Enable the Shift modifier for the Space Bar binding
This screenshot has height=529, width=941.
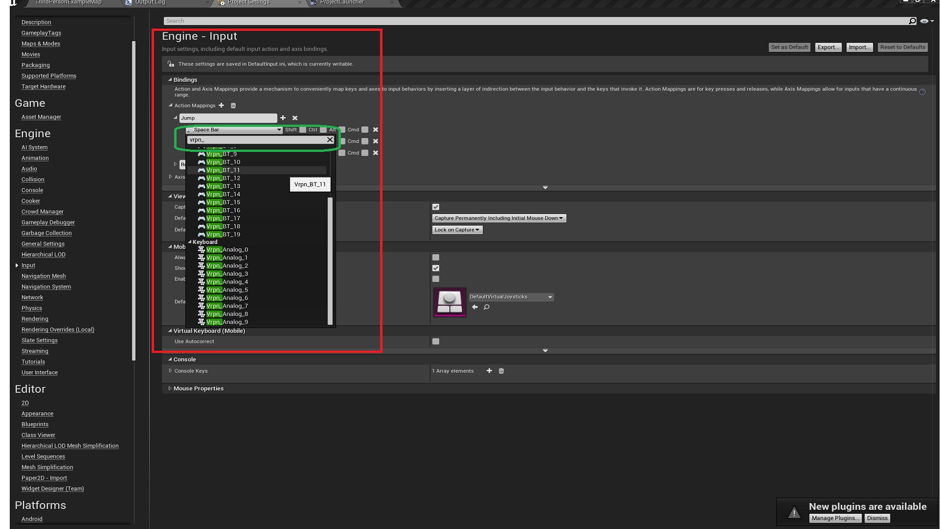click(302, 129)
